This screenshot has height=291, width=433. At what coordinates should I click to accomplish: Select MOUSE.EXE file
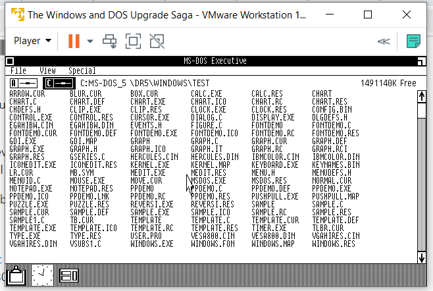[x=88, y=181]
